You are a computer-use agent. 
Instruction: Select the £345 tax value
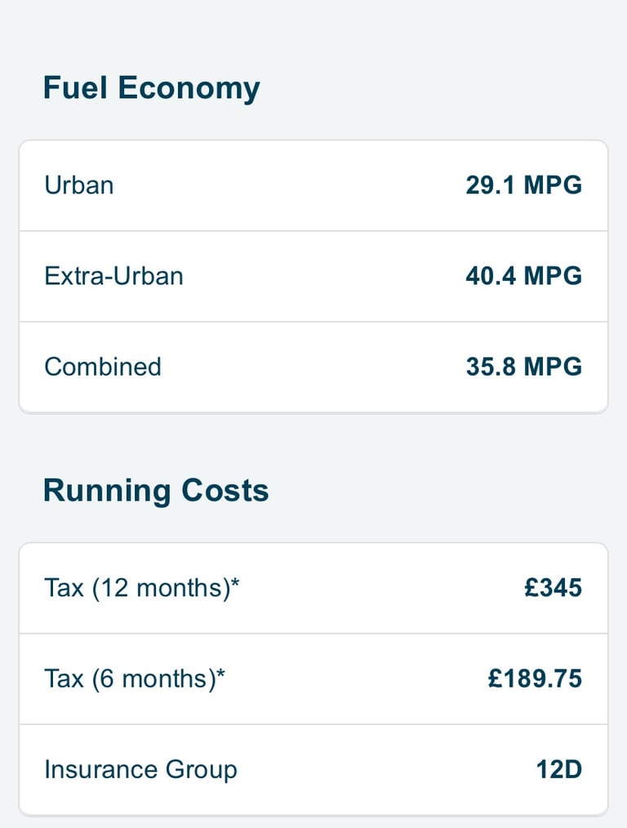tap(553, 588)
